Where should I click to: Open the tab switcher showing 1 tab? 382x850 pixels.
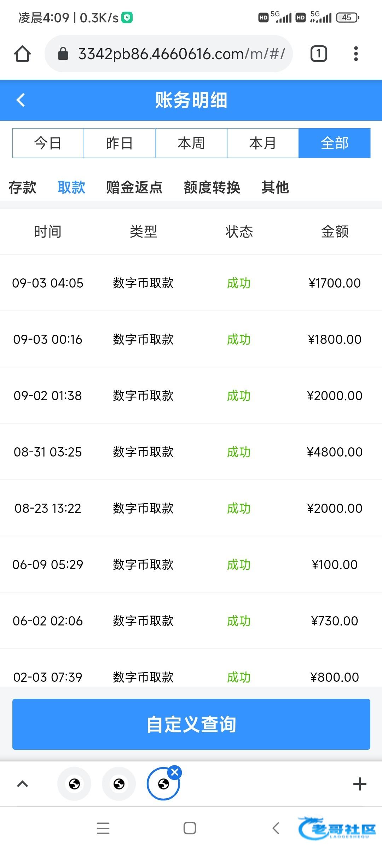[x=318, y=54]
